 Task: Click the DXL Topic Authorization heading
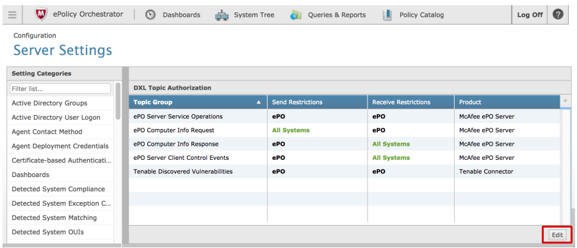pyautogui.click(x=172, y=88)
